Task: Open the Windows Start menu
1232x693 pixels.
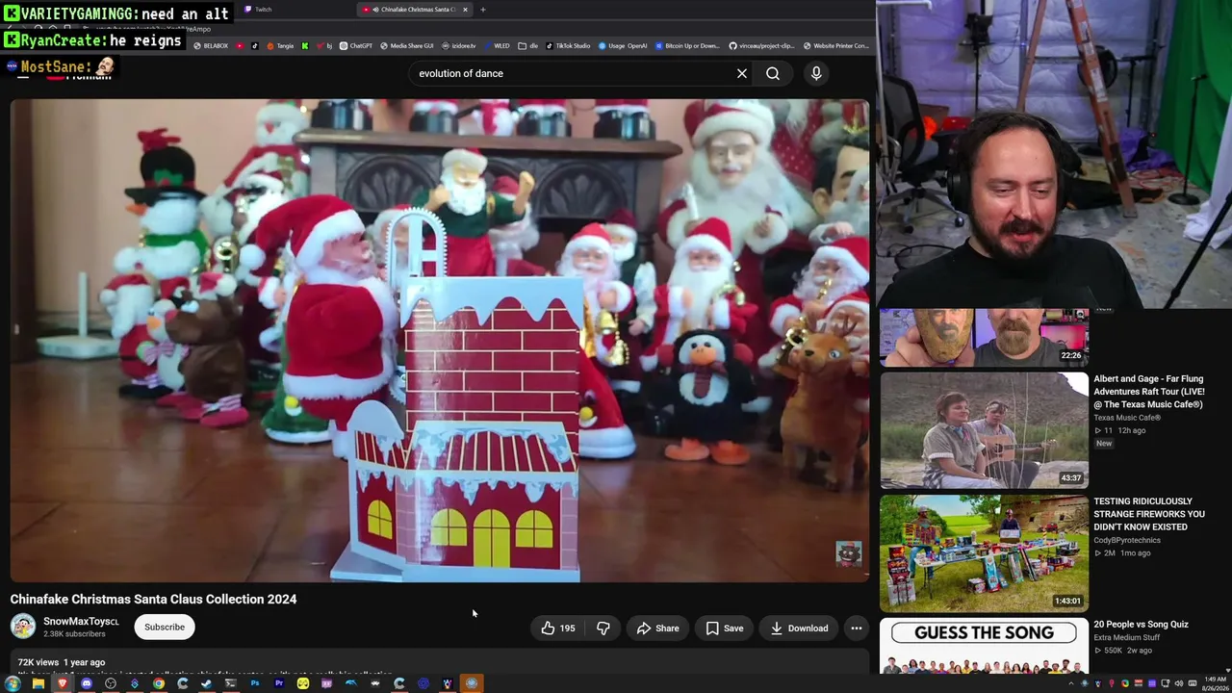Action: (13, 683)
